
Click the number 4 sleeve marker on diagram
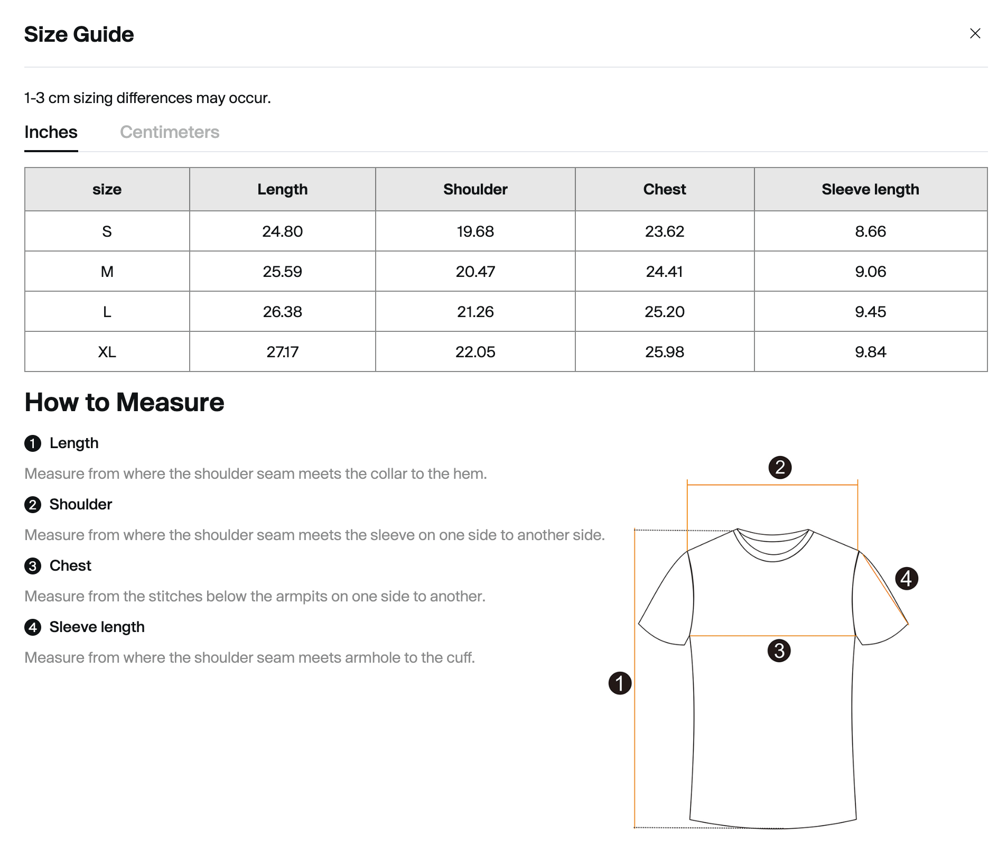tap(907, 579)
